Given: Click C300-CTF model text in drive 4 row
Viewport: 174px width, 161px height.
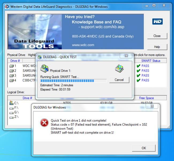Looking at the screenshot, I should tap(29, 80).
